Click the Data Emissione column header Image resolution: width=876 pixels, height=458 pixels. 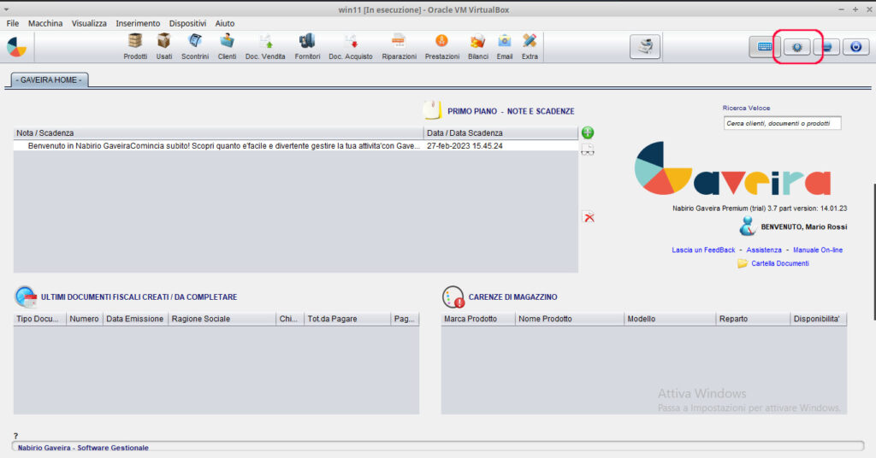click(135, 319)
